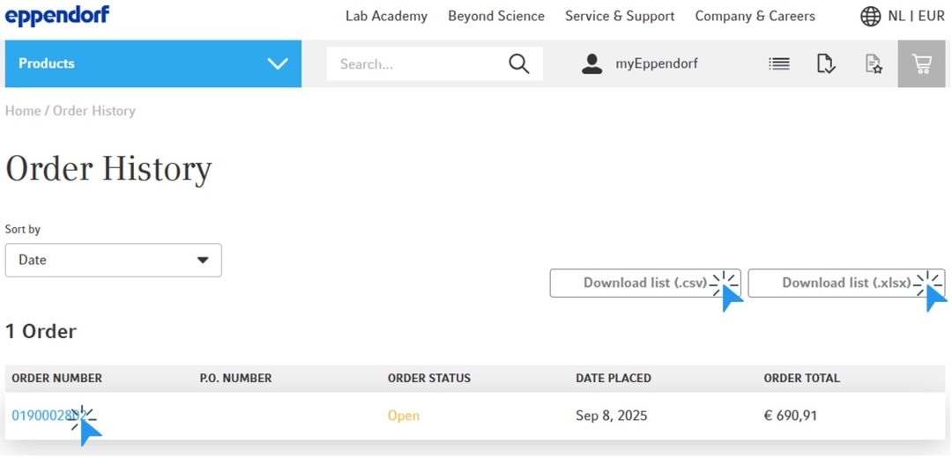
Task: Open the myEppendorf user account icon
Action: [x=591, y=63]
